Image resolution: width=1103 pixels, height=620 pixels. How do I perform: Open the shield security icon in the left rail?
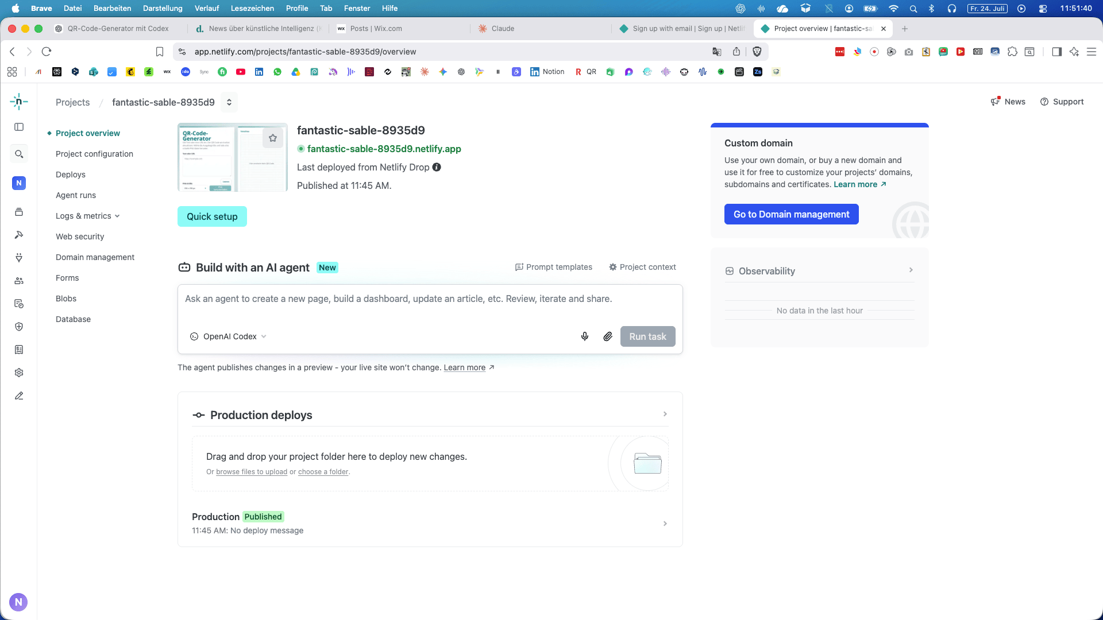click(19, 327)
